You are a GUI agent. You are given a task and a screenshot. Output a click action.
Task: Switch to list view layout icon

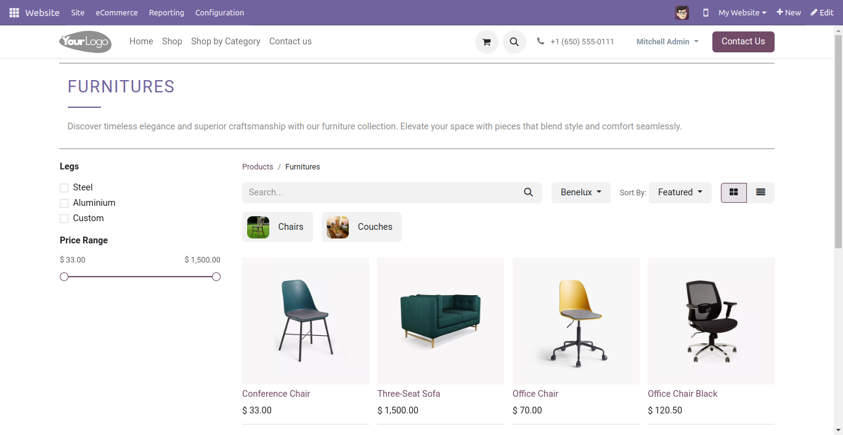click(760, 192)
